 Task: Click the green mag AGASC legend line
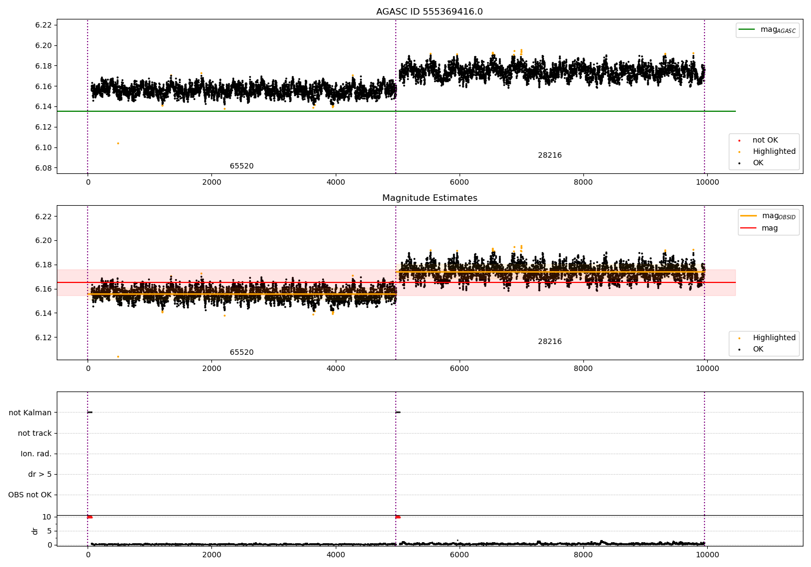(747, 30)
